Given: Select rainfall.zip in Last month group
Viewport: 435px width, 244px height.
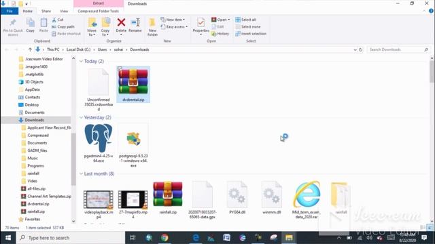Looking at the screenshot, I should (x=168, y=197).
